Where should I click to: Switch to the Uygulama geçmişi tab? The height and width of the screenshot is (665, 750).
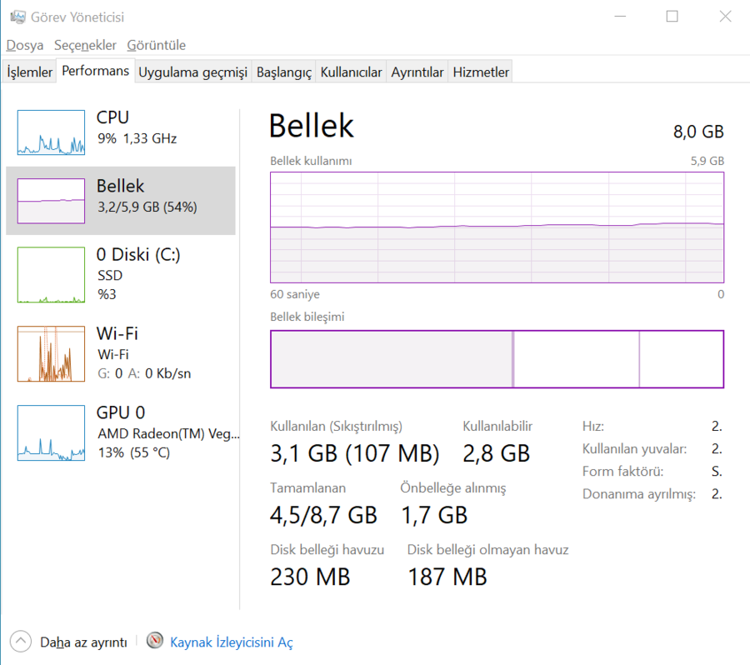pos(192,72)
